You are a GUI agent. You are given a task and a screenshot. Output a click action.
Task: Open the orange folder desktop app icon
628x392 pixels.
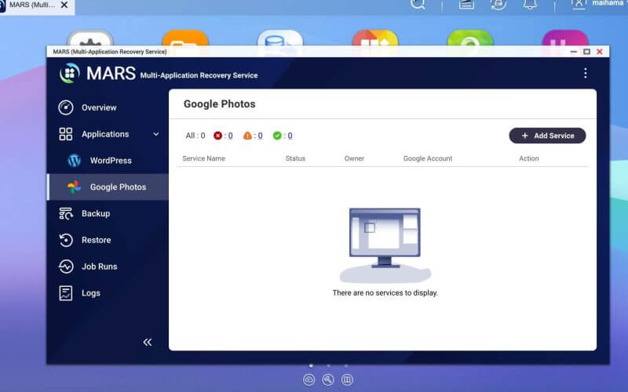[x=185, y=38]
